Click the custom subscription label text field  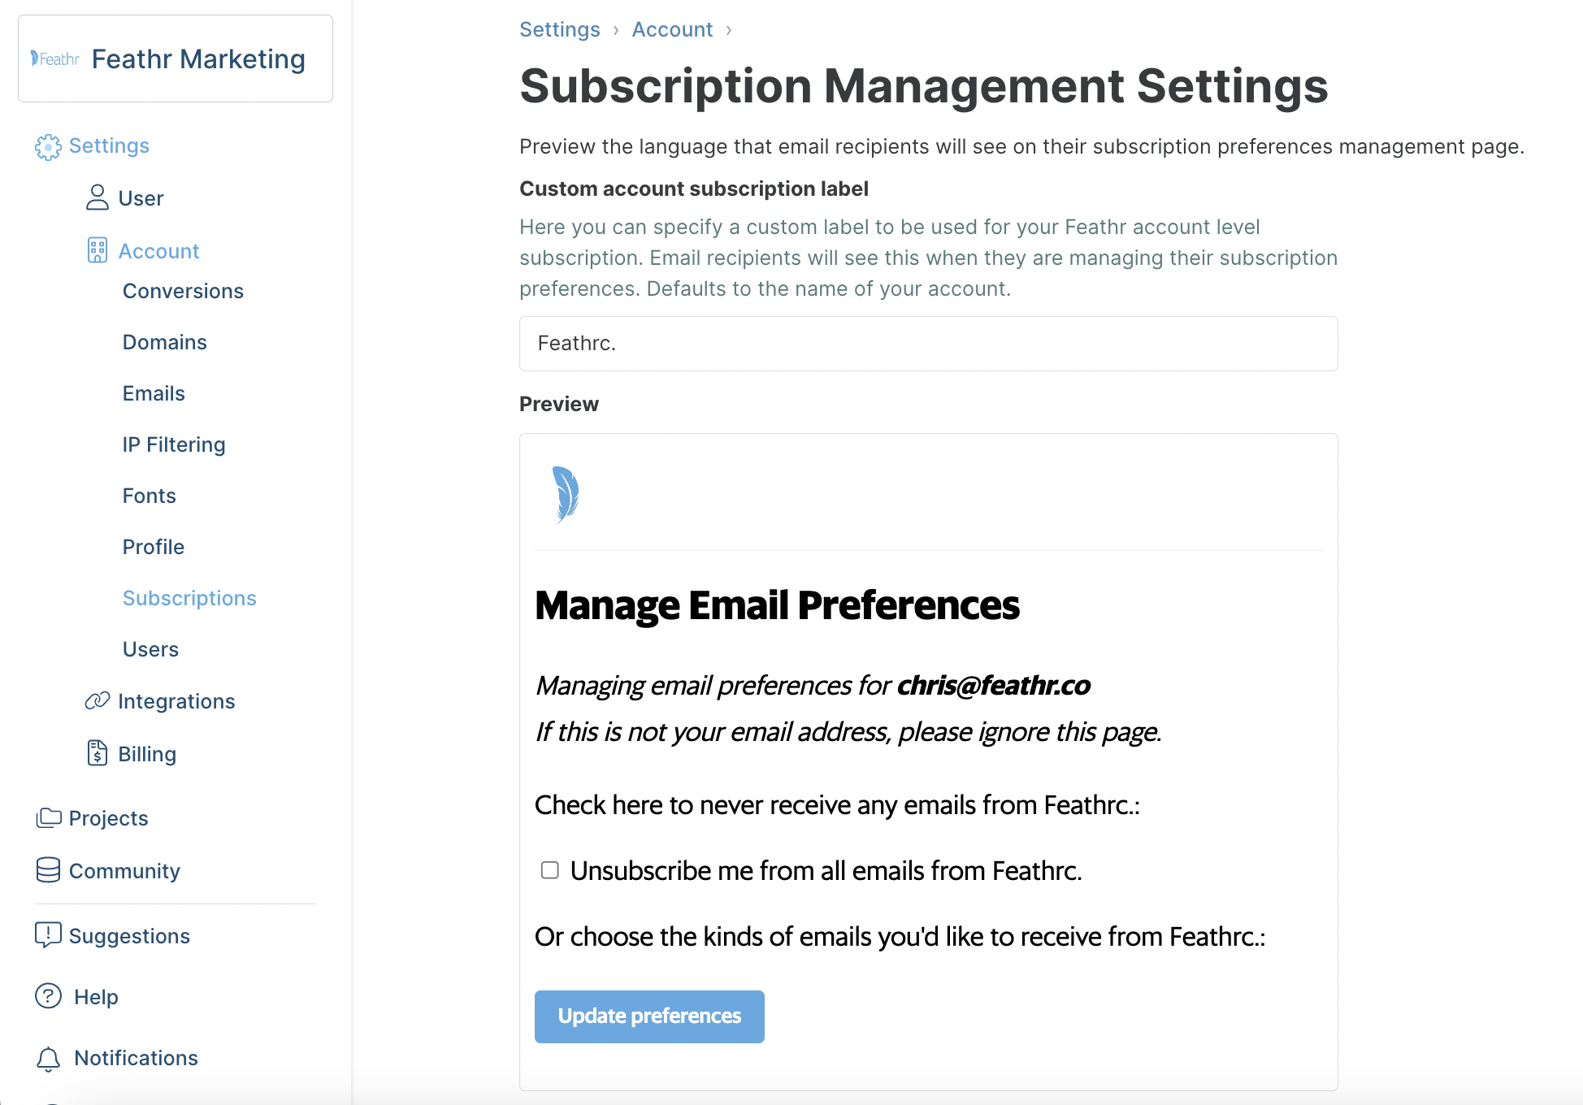928,344
